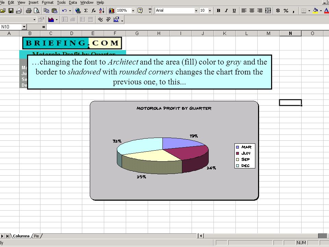
Task: Switch to the Columns sheet tab
Action: pyautogui.click(x=21, y=236)
